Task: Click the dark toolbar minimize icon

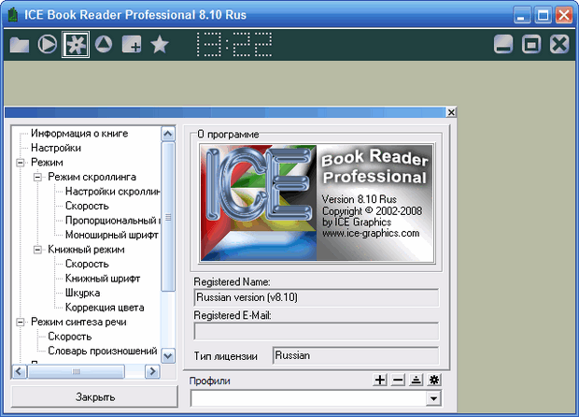Action: (x=503, y=44)
